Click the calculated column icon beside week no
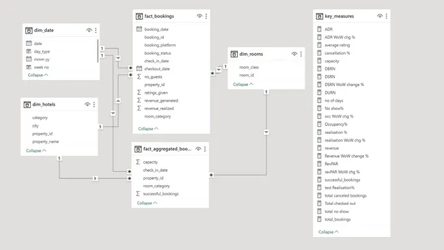 (x=29, y=67)
